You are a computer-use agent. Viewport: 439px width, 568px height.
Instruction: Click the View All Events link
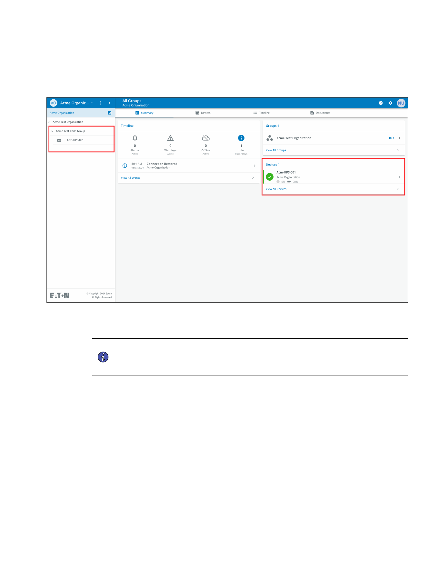point(130,178)
